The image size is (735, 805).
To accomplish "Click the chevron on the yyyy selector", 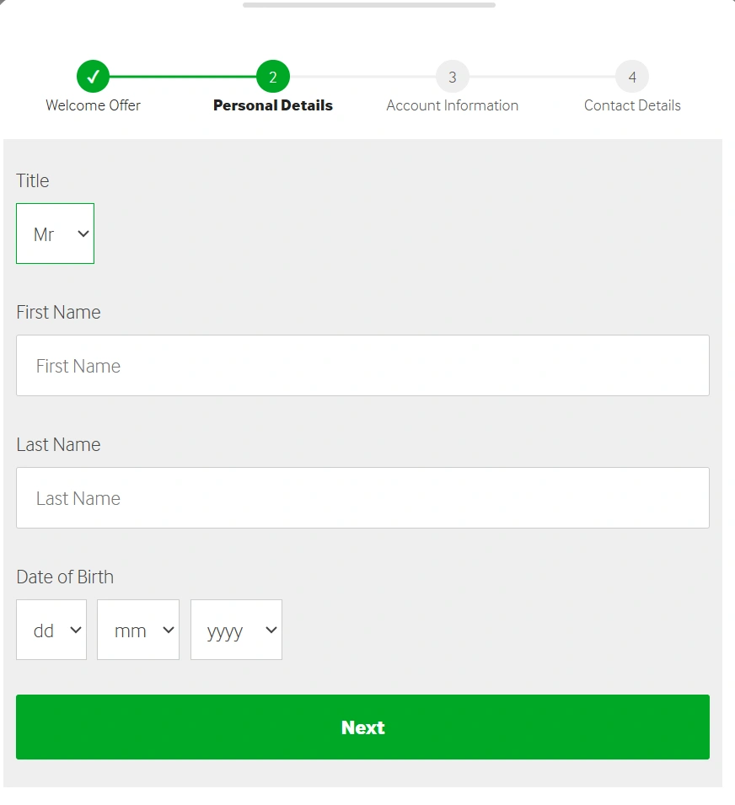I will click(271, 630).
